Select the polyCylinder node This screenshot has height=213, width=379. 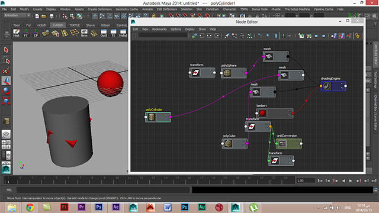(x=158, y=117)
